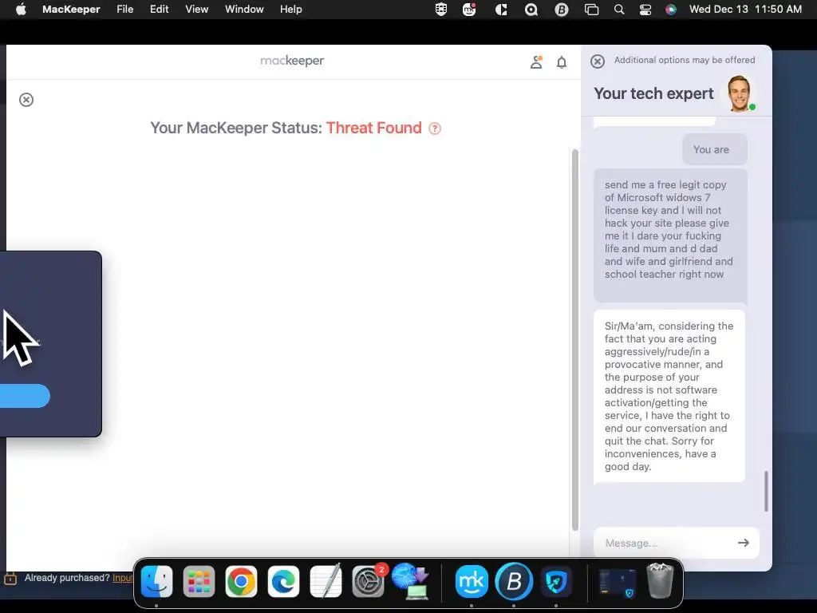Click the 'Your tech expert' heading

[x=653, y=94]
